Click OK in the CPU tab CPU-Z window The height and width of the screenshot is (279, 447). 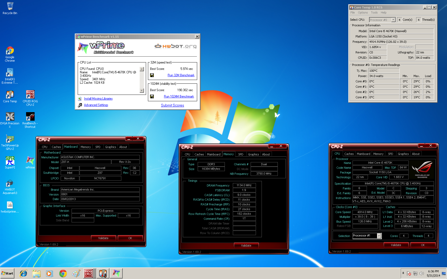[x=423, y=245]
